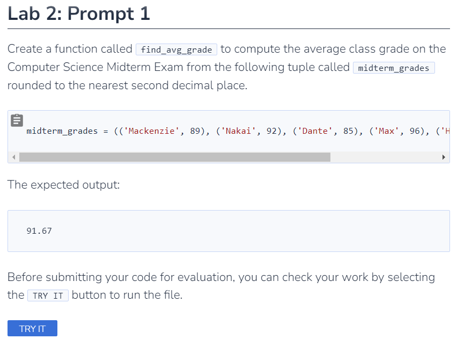
Task: Click the 'Before submitting your code' paragraph
Action: pyautogui.click(x=221, y=286)
